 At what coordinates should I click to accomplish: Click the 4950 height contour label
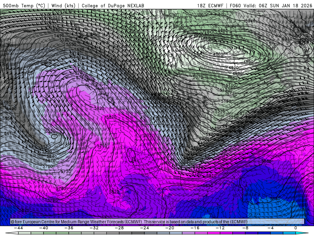pyautogui.click(x=210, y=33)
